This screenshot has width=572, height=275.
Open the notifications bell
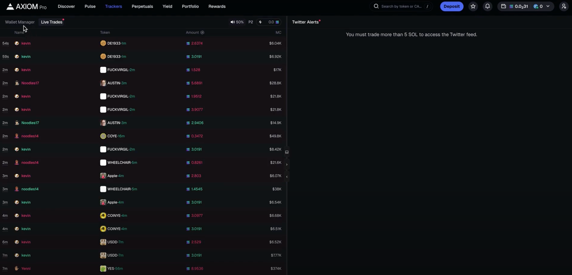click(x=488, y=6)
